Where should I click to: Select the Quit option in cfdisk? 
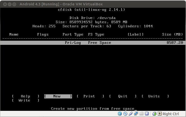(x=123, y=96)
